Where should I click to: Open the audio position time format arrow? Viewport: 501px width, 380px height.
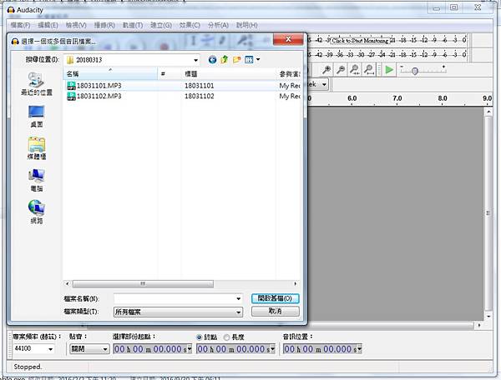[359, 349]
